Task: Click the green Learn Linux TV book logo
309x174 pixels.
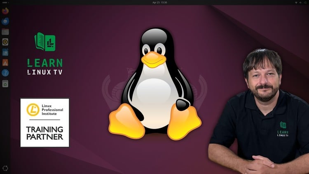Action: click(45, 42)
